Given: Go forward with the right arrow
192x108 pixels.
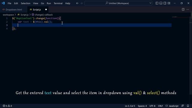Looking at the screenshot, I should [81, 3].
